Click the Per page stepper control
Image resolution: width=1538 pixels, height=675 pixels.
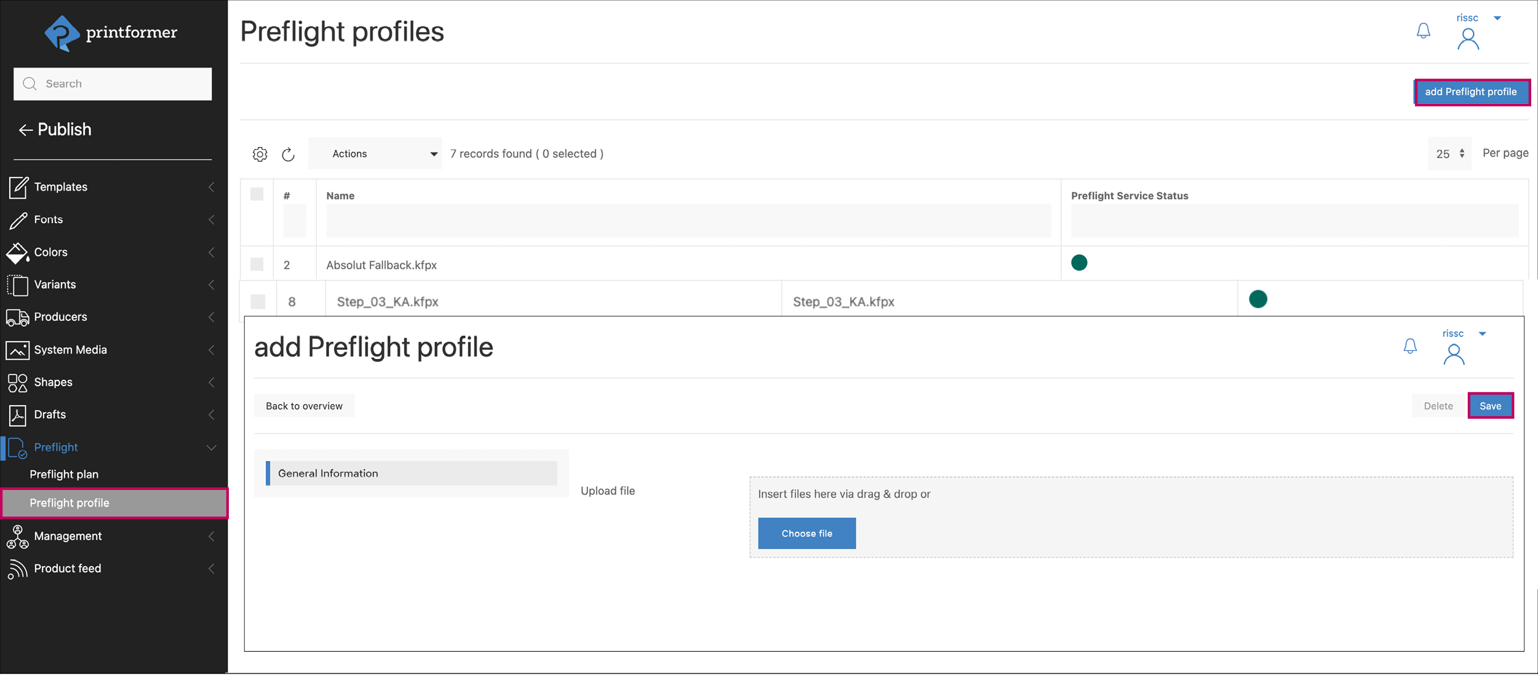click(1462, 153)
